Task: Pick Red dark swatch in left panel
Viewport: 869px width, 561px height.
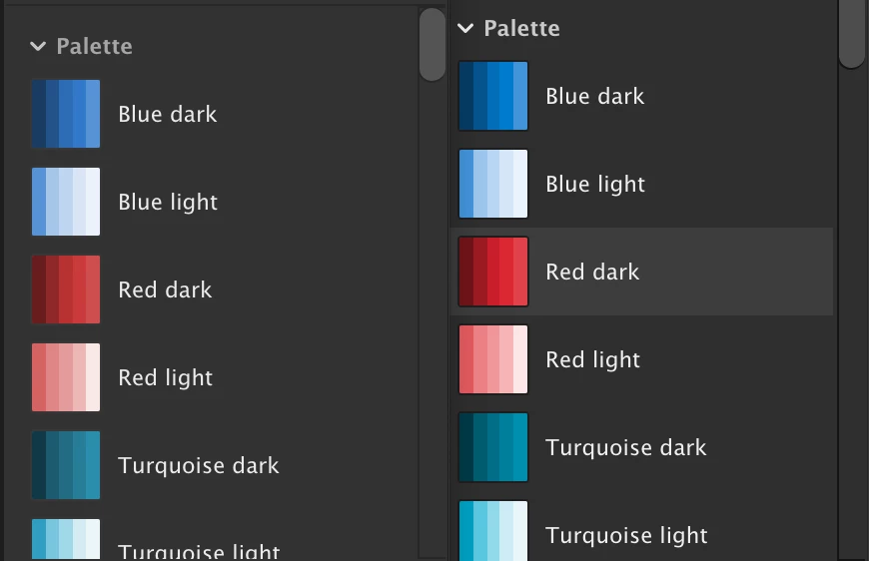Action: 66,289
